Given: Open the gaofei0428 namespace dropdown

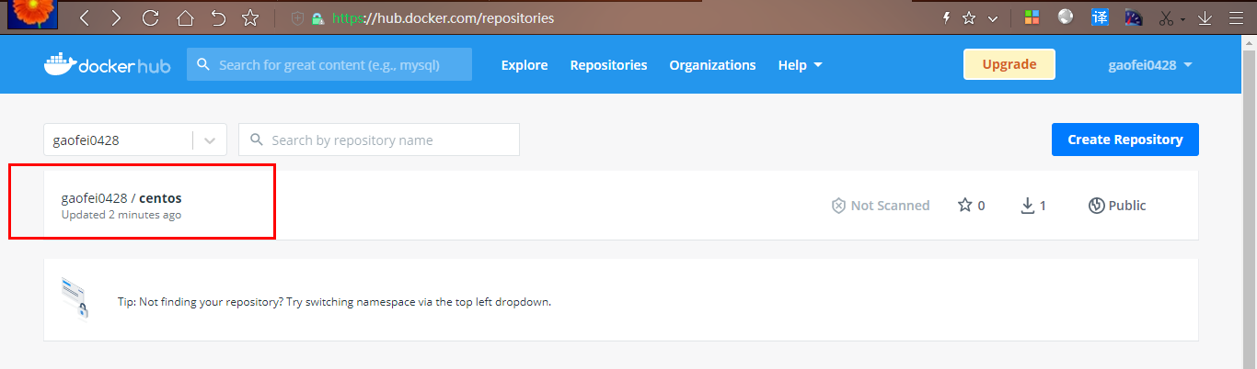Looking at the screenshot, I should click(x=134, y=140).
